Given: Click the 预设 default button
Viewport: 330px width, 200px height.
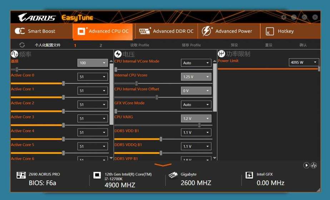Looking at the screenshot, I should click(234, 45).
